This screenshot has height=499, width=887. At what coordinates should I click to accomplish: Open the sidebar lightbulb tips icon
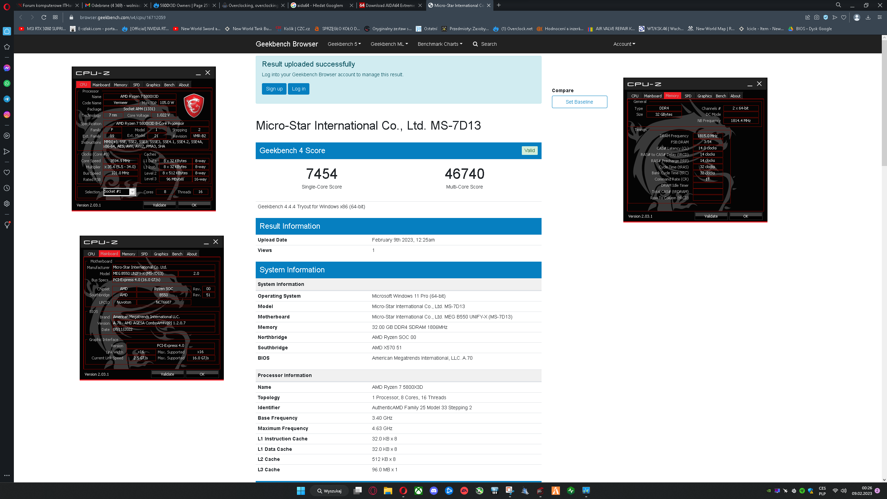pyautogui.click(x=7, y=225)
